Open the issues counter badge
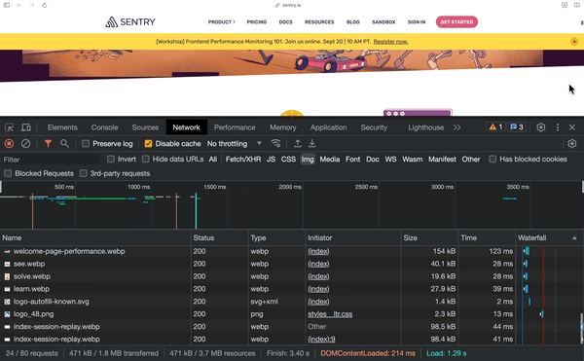This screenshot has height=361, width=584. point(517,127)
